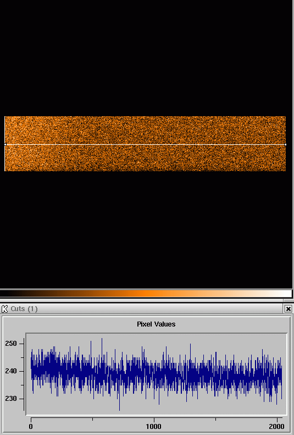Screen dimensions: 294x435
Task: Click the blue pixel value trace in the plot
Action: (x=157, y=372)
